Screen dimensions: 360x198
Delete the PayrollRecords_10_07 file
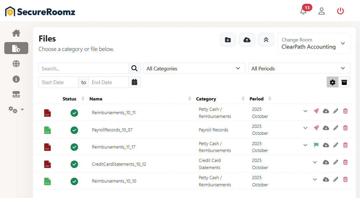(x=345, y=128)
